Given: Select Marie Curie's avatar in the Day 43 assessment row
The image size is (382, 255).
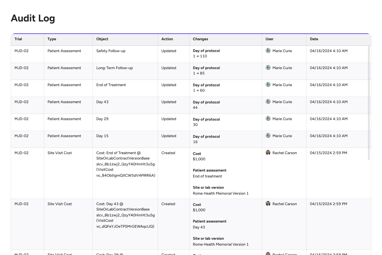Looking at the screenshot, I should pyautogui.click(x=268, y=101).
